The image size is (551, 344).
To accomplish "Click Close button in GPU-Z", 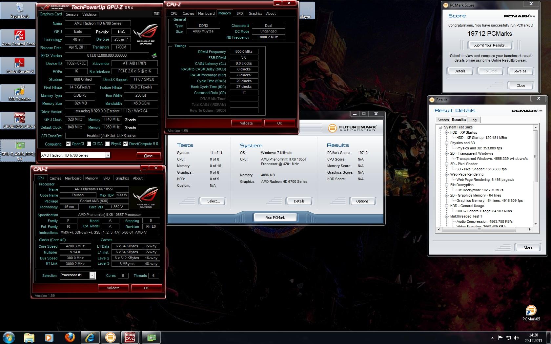I will [x=148, y=156].
